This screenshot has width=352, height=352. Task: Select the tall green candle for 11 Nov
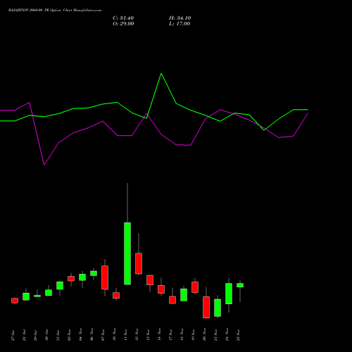pyautogui.click(x=127, y=253)
